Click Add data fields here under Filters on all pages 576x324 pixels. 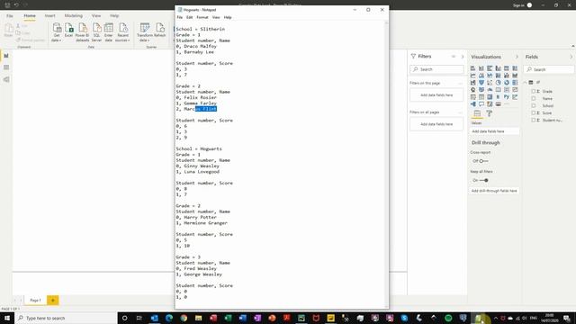point(436,124)
